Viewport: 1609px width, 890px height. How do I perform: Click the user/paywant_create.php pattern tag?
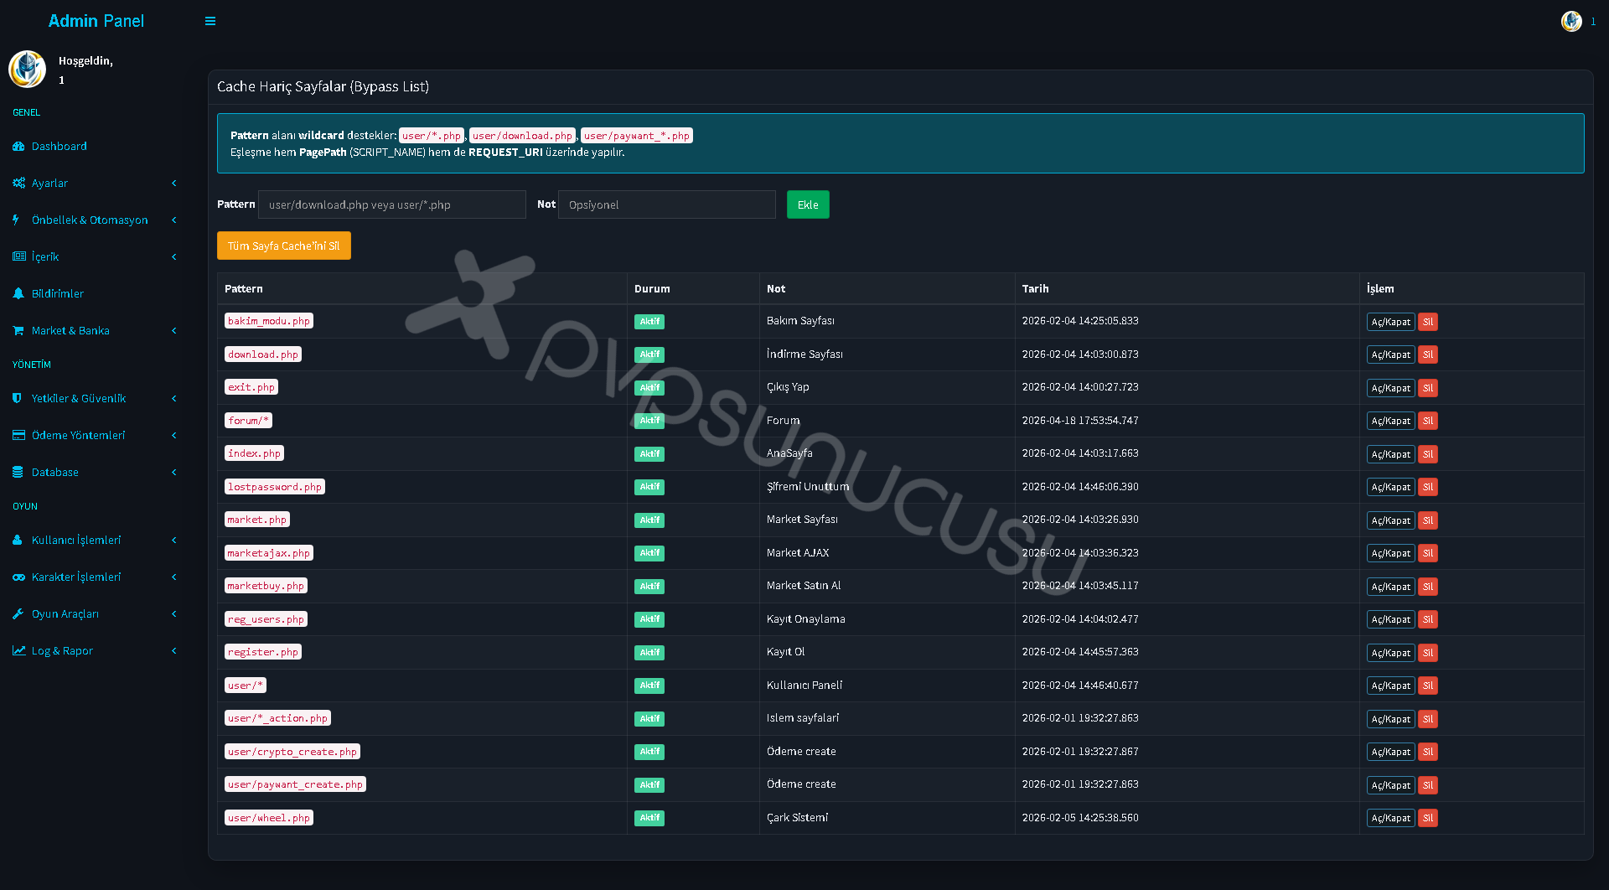[x=295, y=784]
